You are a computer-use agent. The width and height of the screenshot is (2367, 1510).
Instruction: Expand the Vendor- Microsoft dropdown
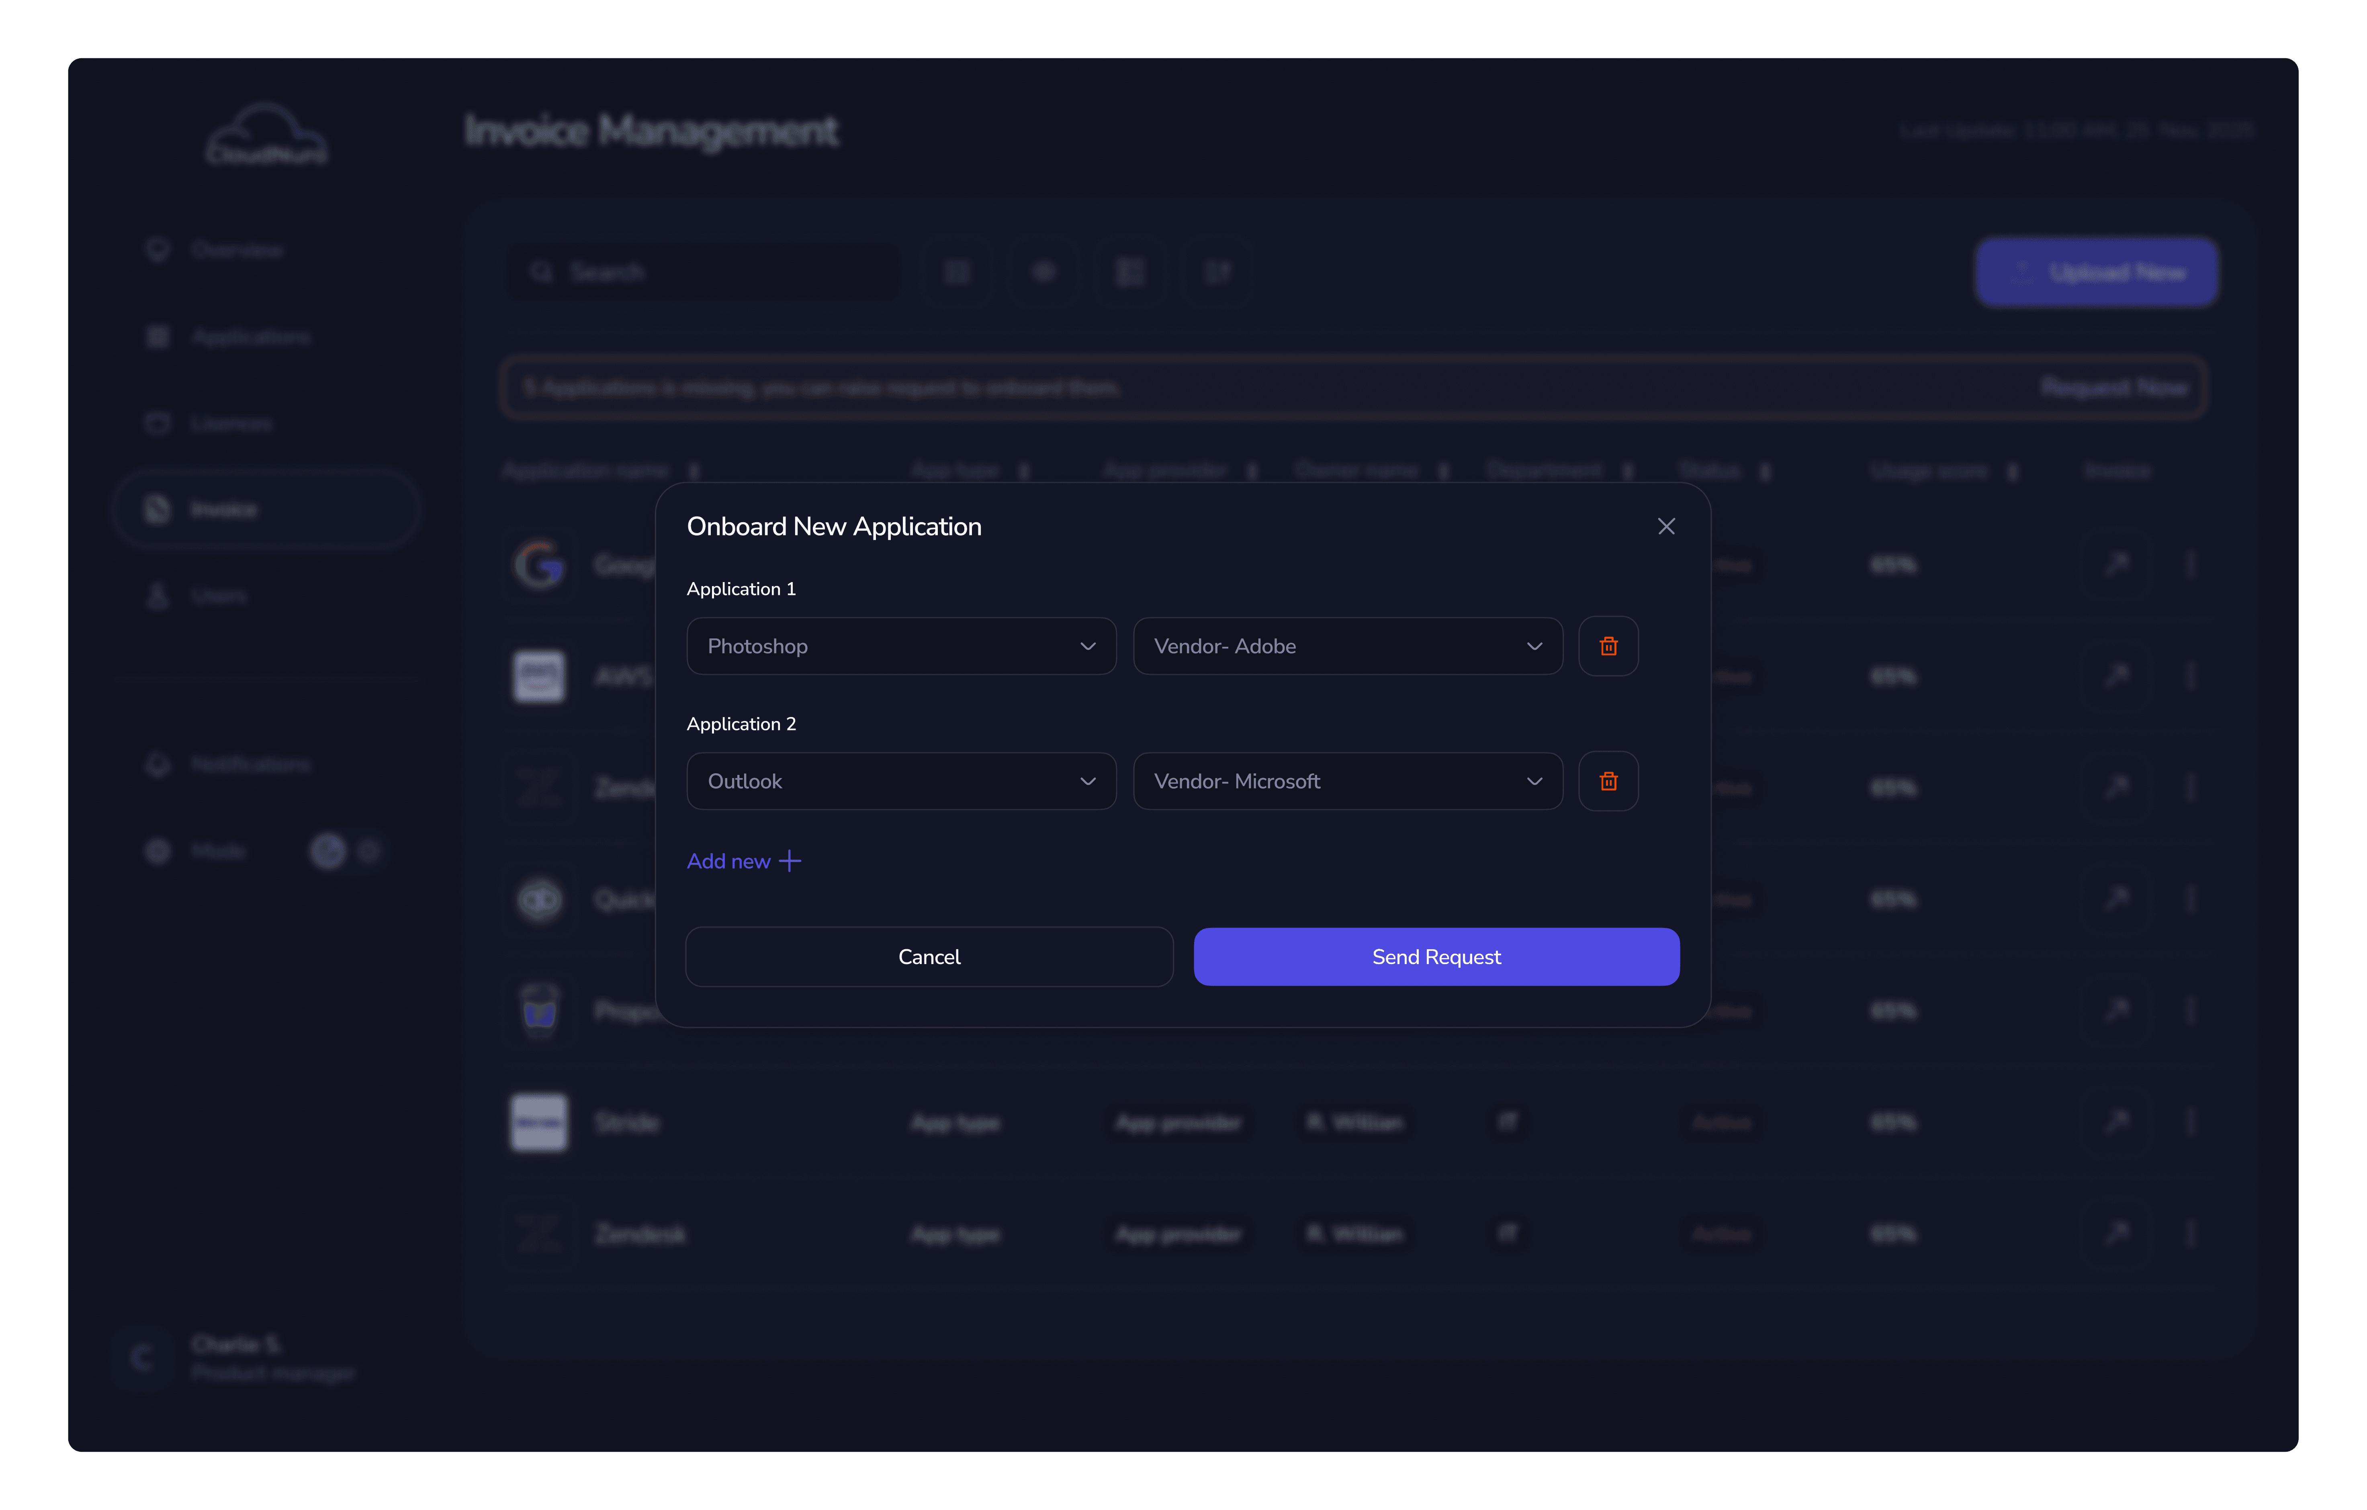click(1347, 781)
